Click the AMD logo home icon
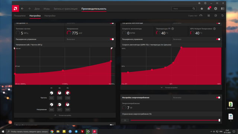The width and height of the screenshot is (238, 134). pyautogui.click(x=15, y=9)
